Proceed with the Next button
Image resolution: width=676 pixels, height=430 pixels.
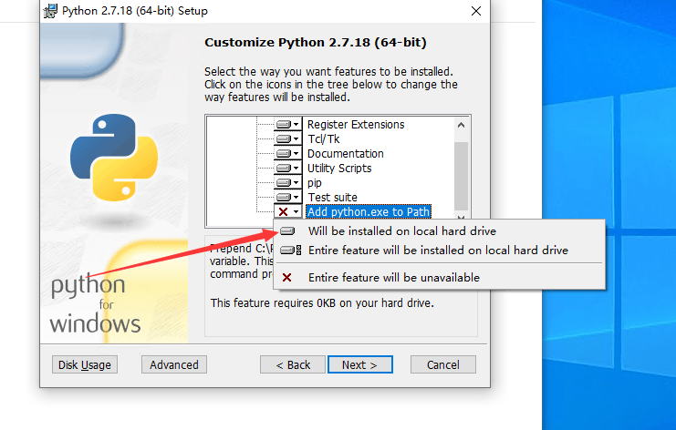click(x=360, y=364)
